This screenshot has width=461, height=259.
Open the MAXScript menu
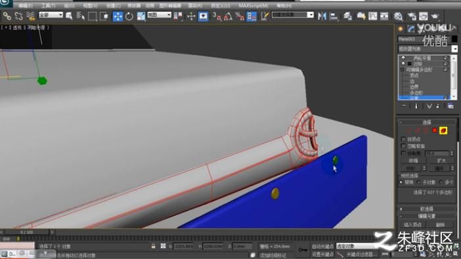[253, 6]
